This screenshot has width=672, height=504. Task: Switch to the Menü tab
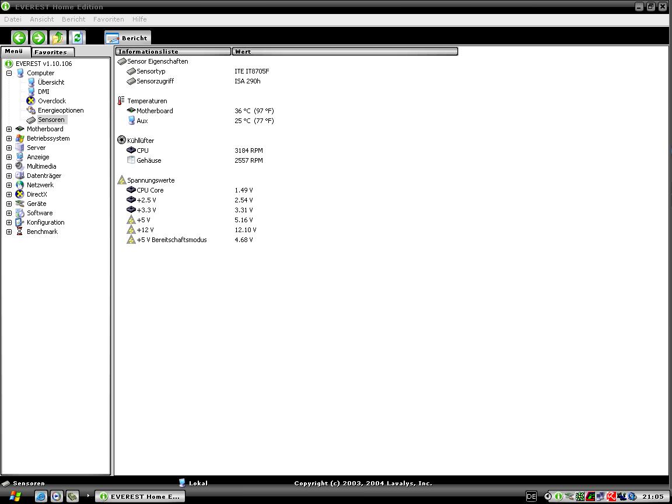15,51
